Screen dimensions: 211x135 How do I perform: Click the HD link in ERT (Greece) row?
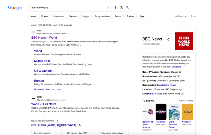(x=182, y=81)
